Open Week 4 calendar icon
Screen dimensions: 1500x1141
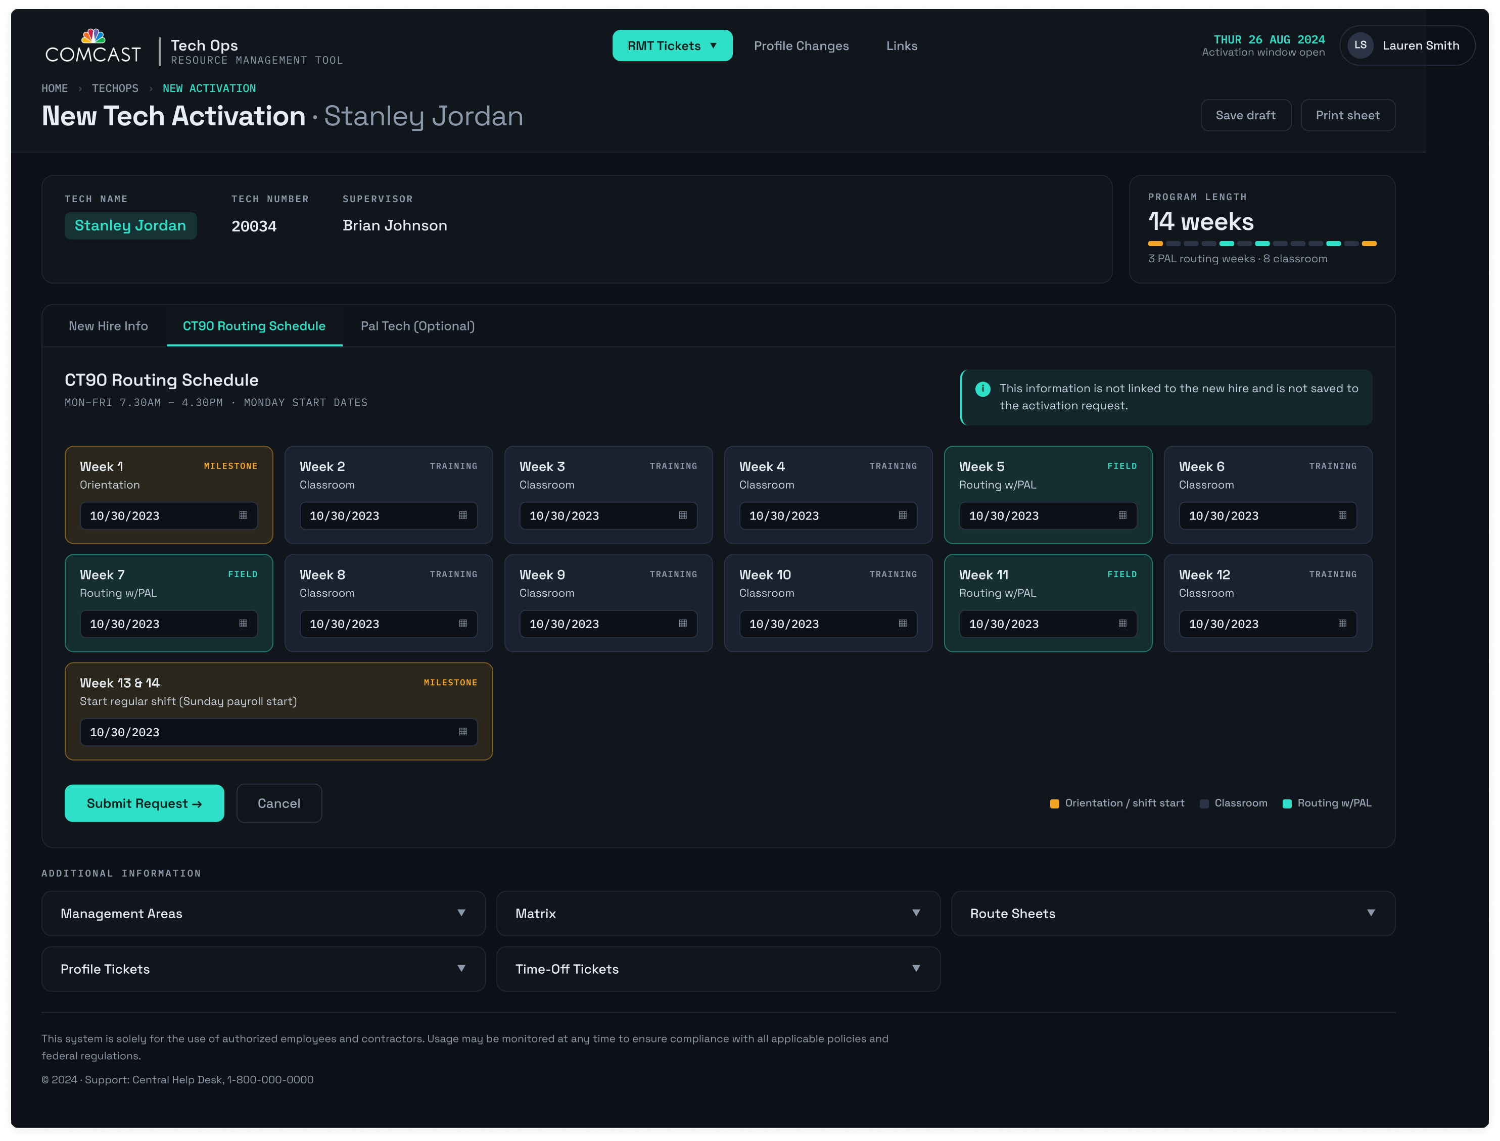point(902,515)
